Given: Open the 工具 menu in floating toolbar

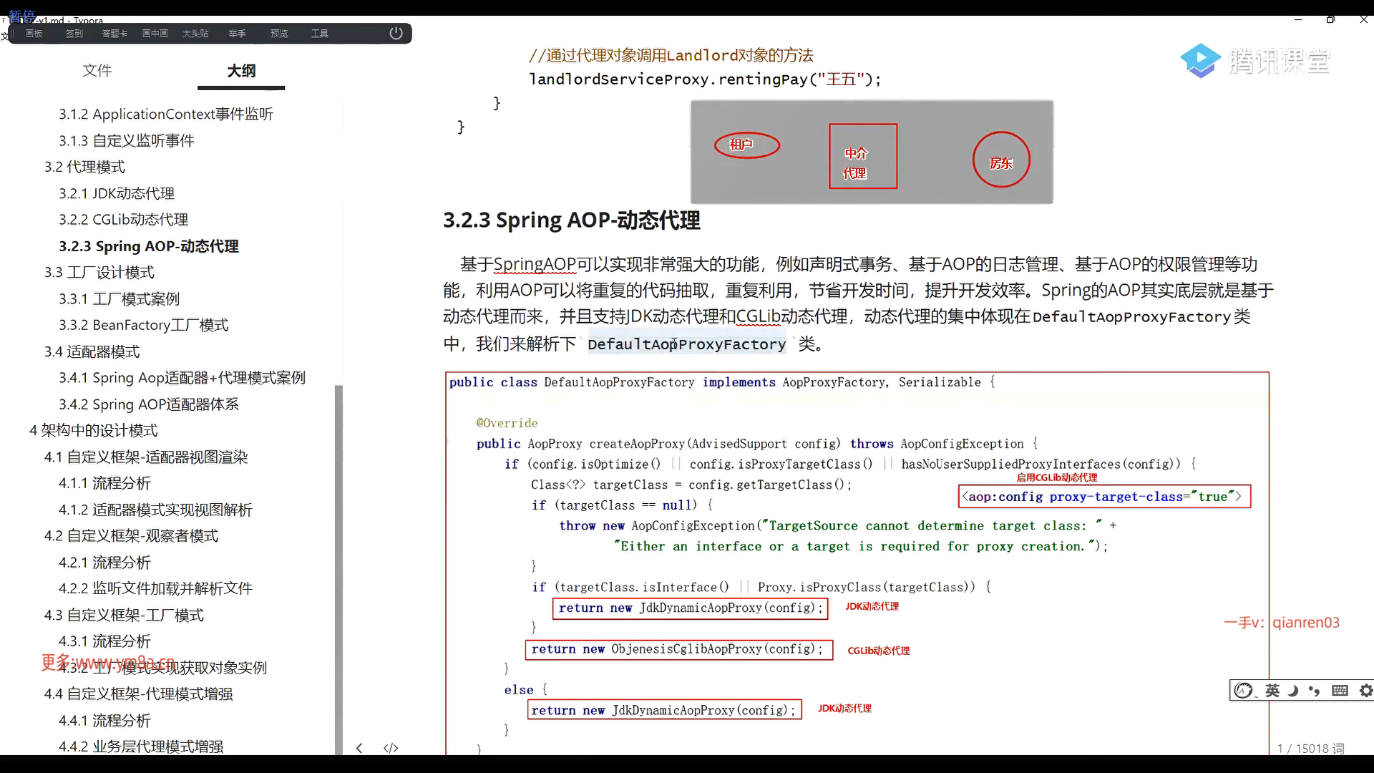Looking at the screenshot, I should tap(319, 34).
